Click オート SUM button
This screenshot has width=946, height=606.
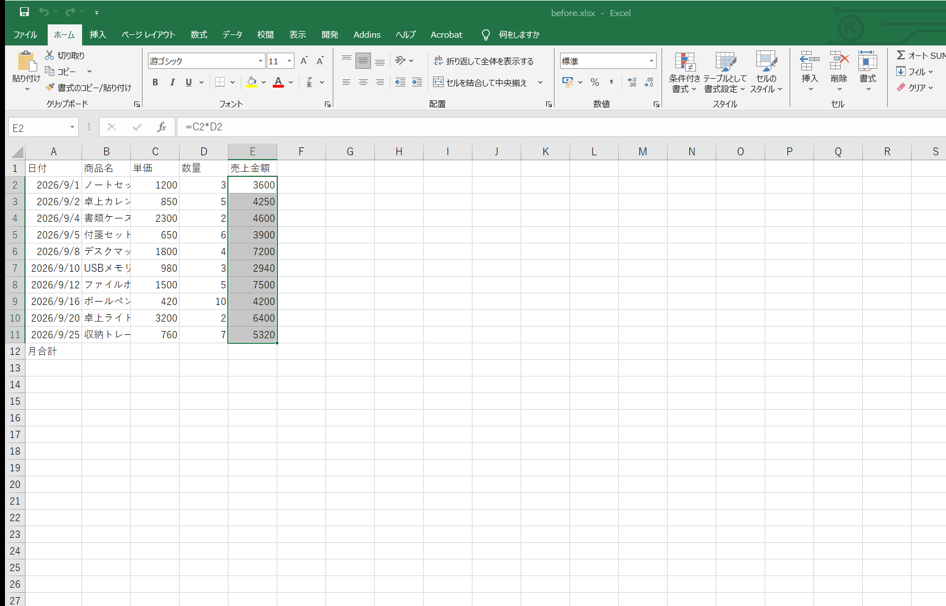pyautogui.click(x=920, y=55)
